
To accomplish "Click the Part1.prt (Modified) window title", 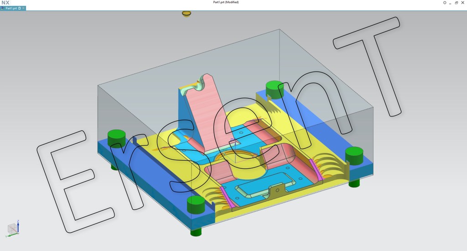I will coord(226,2).
